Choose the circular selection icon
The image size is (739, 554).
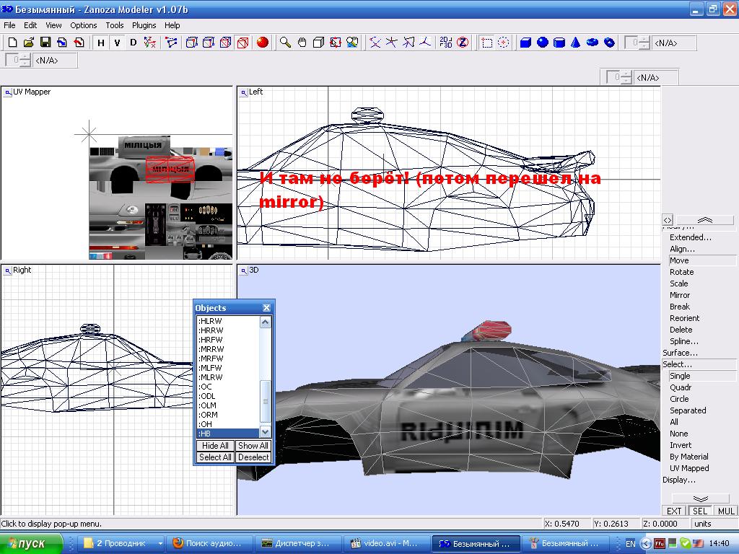click(x=504, y=43)
